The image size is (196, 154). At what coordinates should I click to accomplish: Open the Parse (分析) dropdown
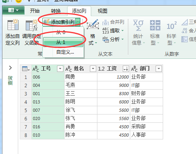[113, 39]
